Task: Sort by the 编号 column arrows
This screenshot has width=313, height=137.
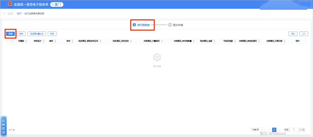Action: click(x=55, y=41)
